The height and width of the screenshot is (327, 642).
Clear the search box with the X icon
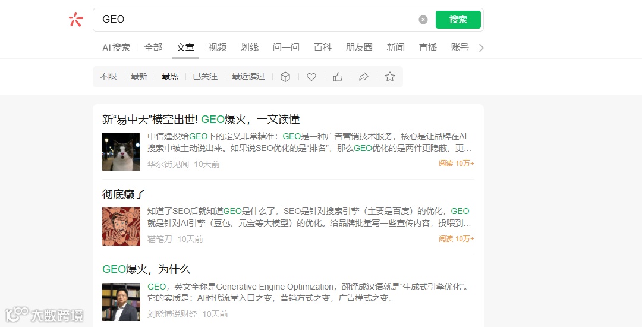point(423,20)
